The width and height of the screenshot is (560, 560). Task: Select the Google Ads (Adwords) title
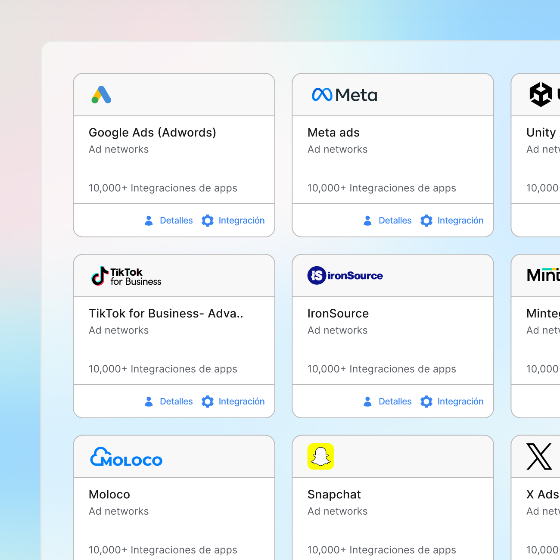pyautogui.click(x=152, y=133)
